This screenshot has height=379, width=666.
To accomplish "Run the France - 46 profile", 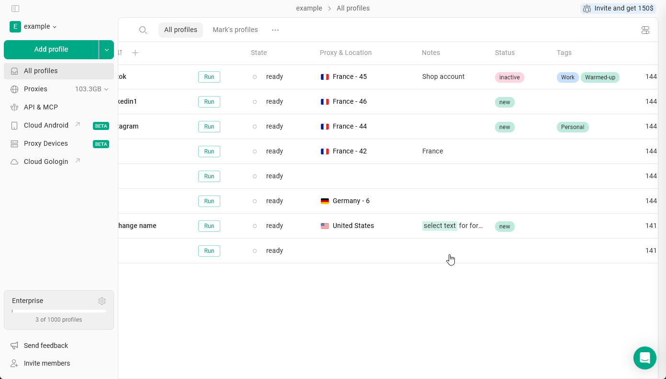I will (209, 102).
